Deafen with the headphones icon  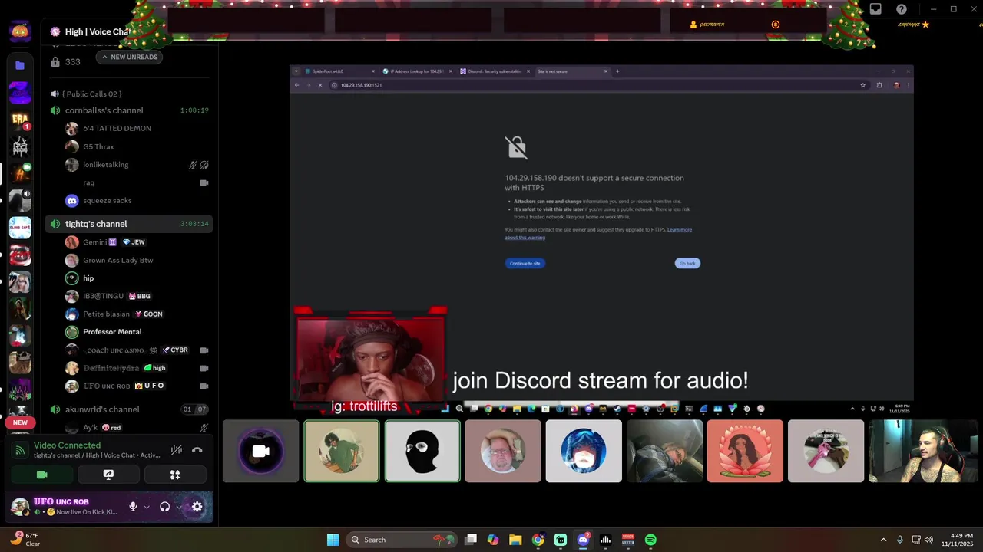(164, 507)
